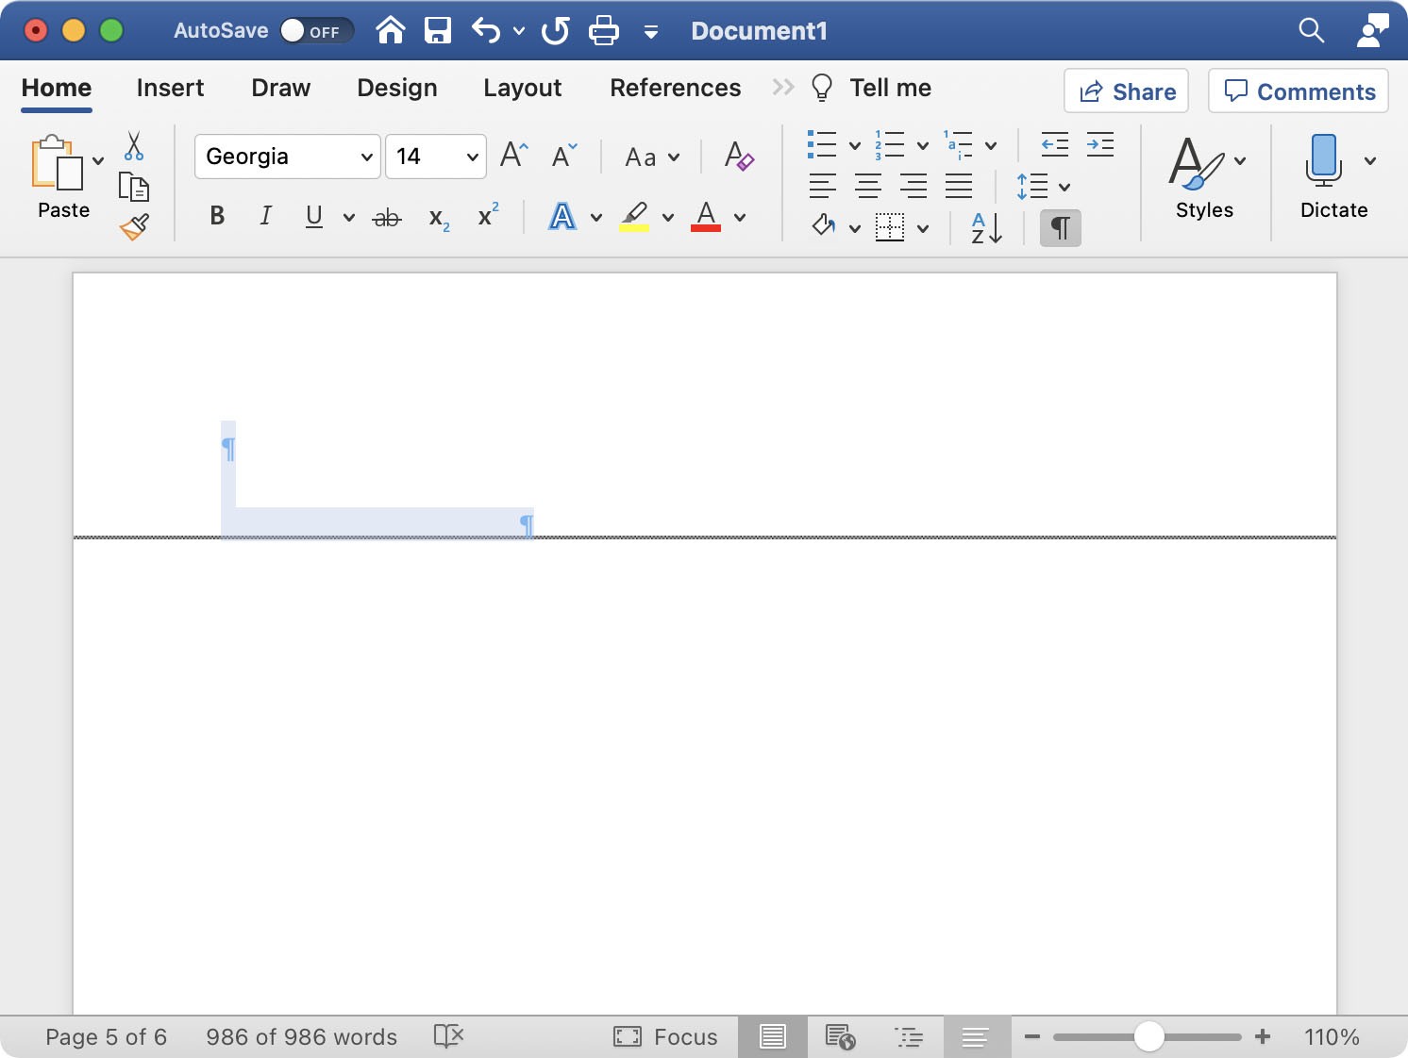Open the Comments button
Screen dimensions: 1408x1058
tap(1298, 91)
